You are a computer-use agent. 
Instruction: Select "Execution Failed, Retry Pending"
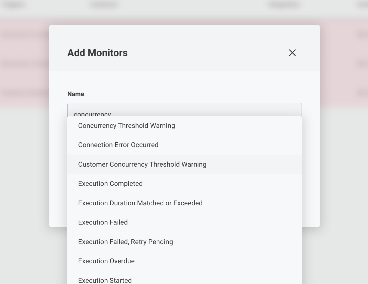point(125,242)
